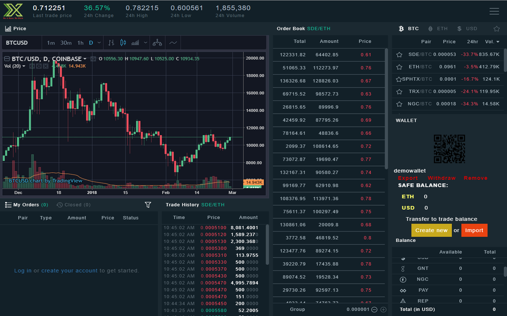Click the SDE/ETH Order Book label
Viewport: 507px width, 316px height.
(x=319, y=29)
